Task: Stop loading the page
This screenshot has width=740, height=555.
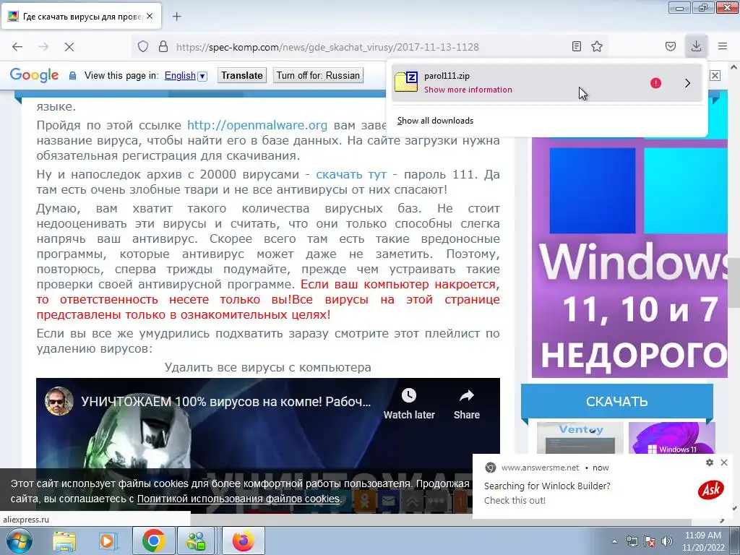Action: (69, 47)
